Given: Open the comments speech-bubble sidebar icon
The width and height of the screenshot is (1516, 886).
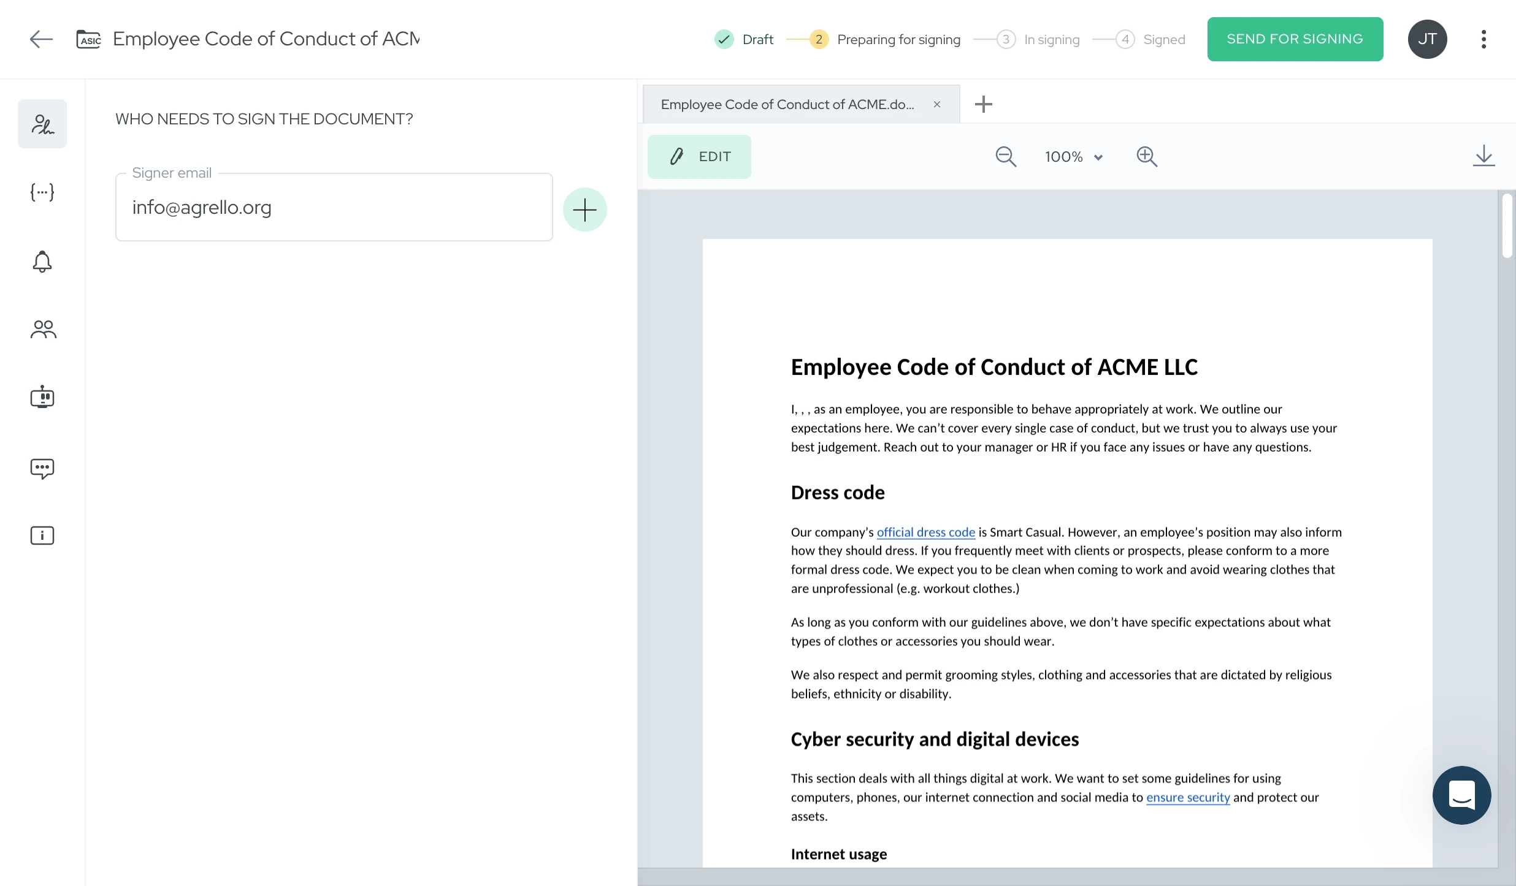Looking at the screenshot, I should (42, 468).
